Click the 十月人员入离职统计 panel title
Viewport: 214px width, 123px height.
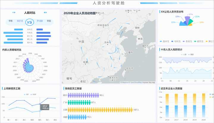[x=171, y=50]
